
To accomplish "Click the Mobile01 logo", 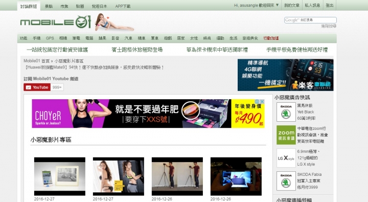I will [55, 23].
